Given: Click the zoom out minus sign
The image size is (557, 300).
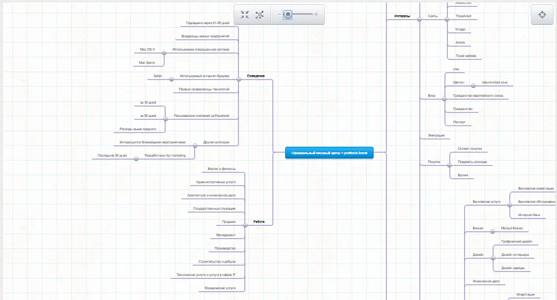Looking at the screenshot, I should tap(279, 15).
